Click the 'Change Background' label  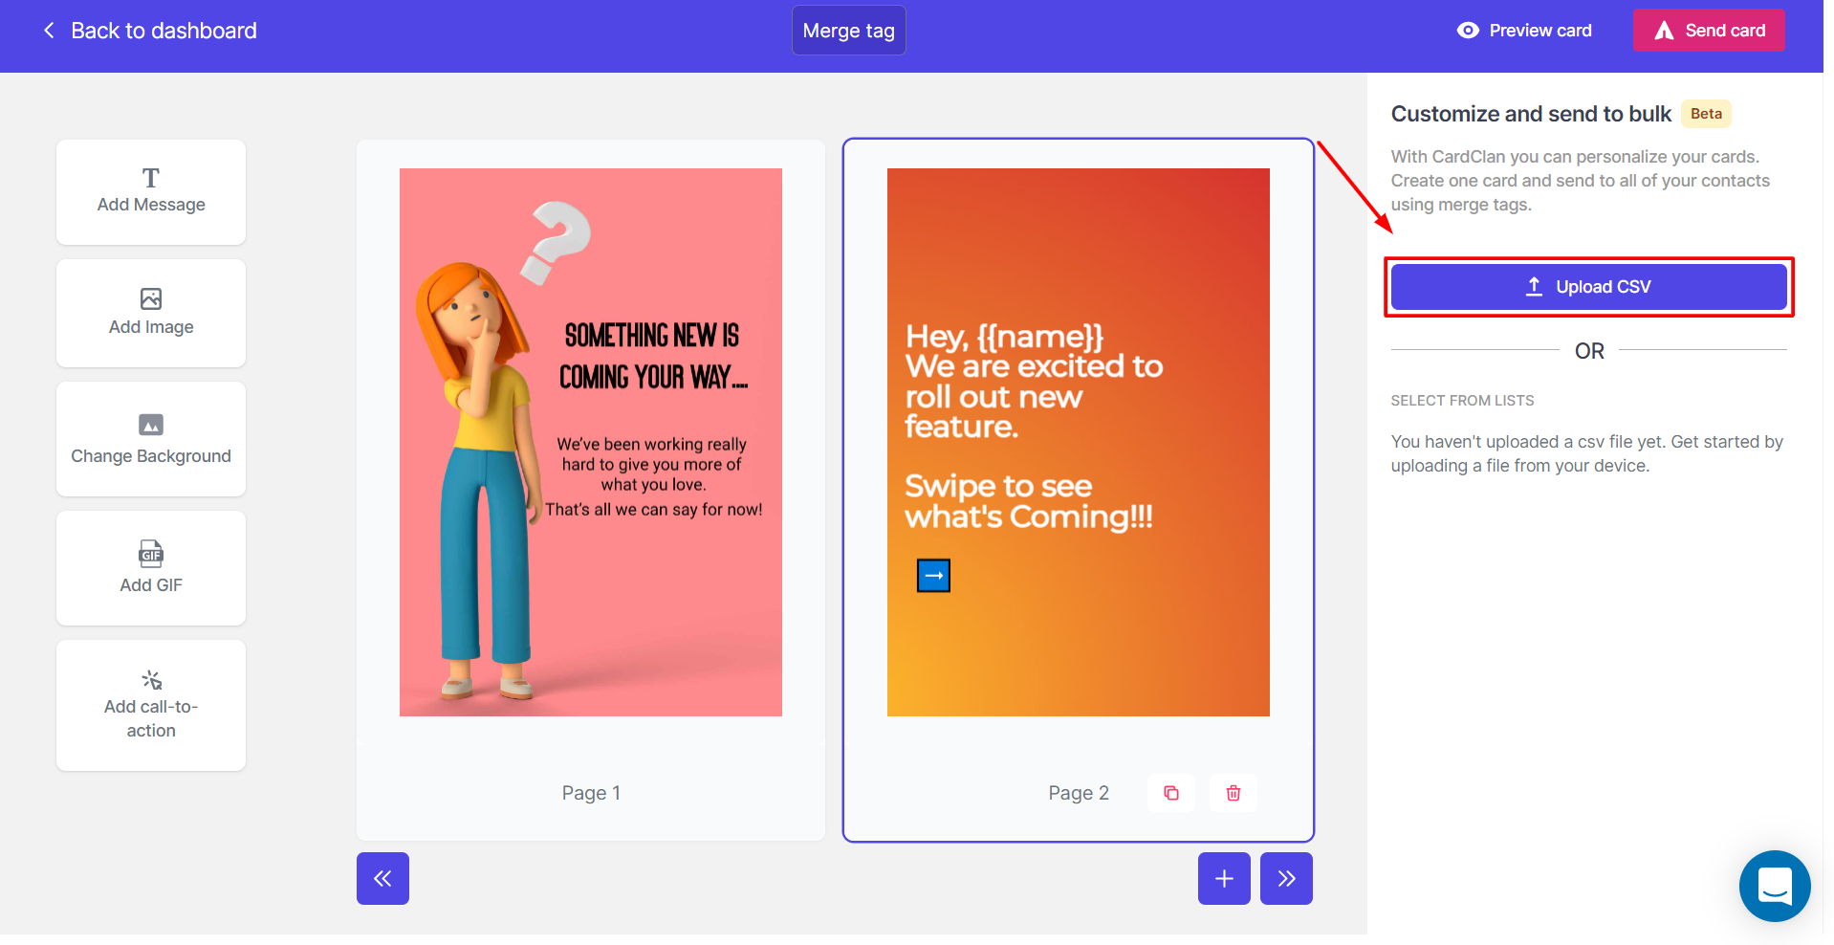pos(151,456)
